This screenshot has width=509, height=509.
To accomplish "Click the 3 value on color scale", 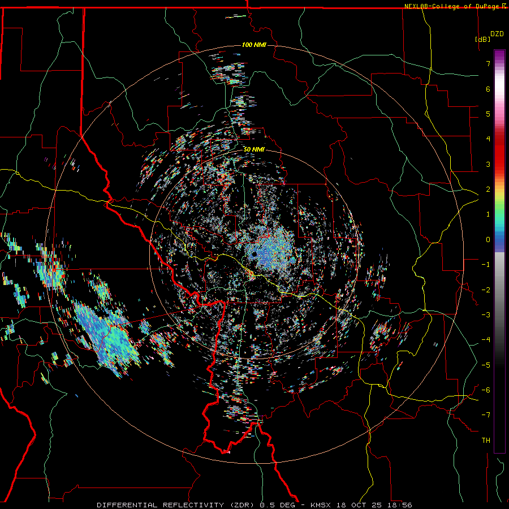I will click(x=488, y=164).
